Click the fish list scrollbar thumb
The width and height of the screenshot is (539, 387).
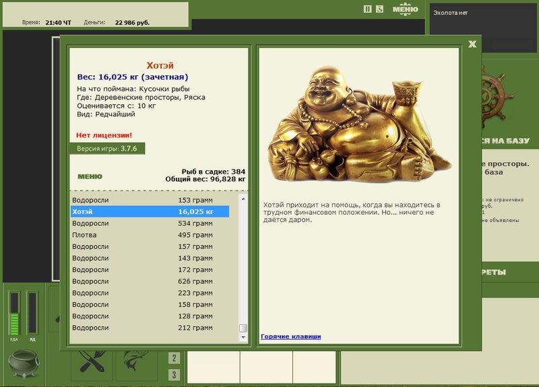[x=243, y=328]
